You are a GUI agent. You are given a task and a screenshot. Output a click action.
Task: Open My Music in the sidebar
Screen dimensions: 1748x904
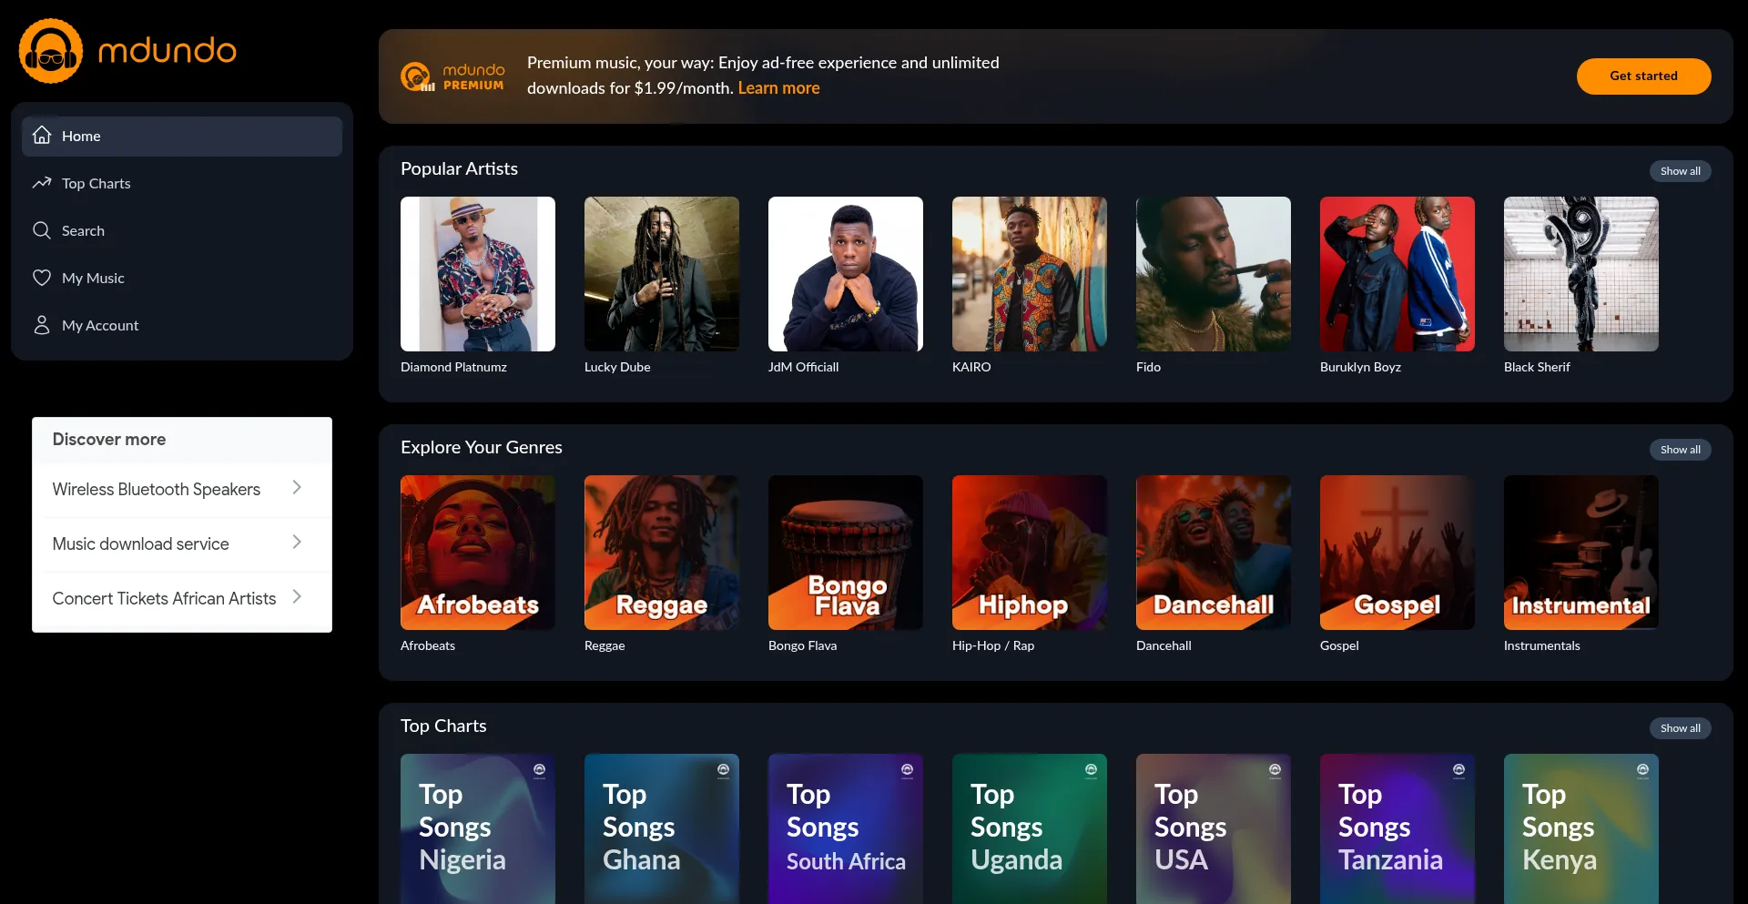[182, 279]
